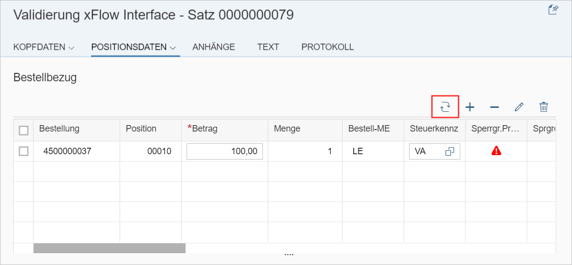Expand the KOPFDATEN dropdown arrow

pos(71,48)
